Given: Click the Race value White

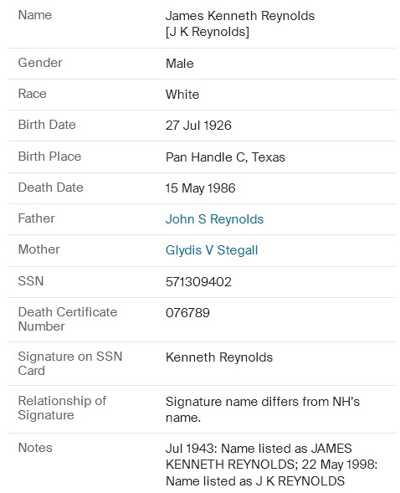Looking at the screenshot, I should click(182, 95).
